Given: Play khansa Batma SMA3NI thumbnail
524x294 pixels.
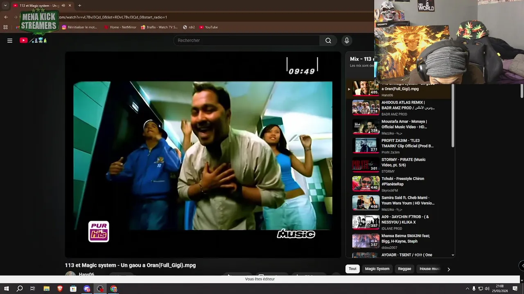Looking at the screenshot, I should [x=366, y=241].
